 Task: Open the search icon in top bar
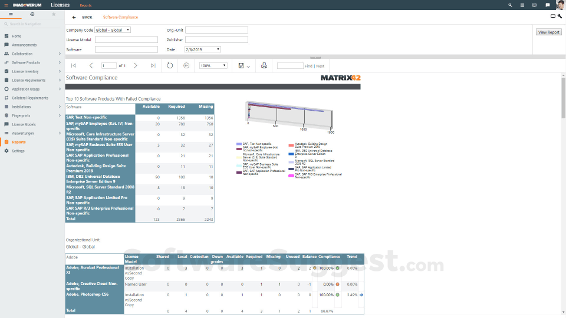pos(511,5)
